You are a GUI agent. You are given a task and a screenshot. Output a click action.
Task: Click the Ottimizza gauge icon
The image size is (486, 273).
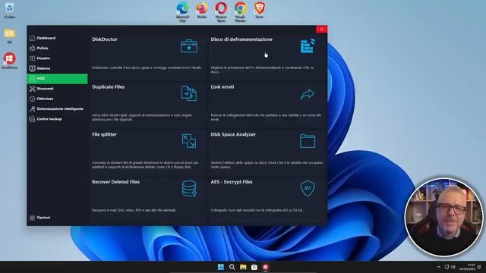32,99
